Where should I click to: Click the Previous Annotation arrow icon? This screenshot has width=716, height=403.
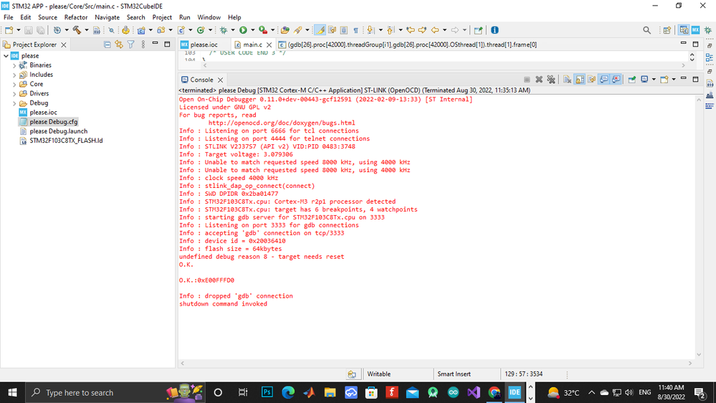pyautogui.click(x=391, y=30)
